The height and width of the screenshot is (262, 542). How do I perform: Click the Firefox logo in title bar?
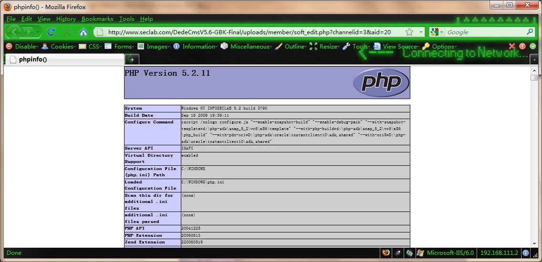coord(8,7)
